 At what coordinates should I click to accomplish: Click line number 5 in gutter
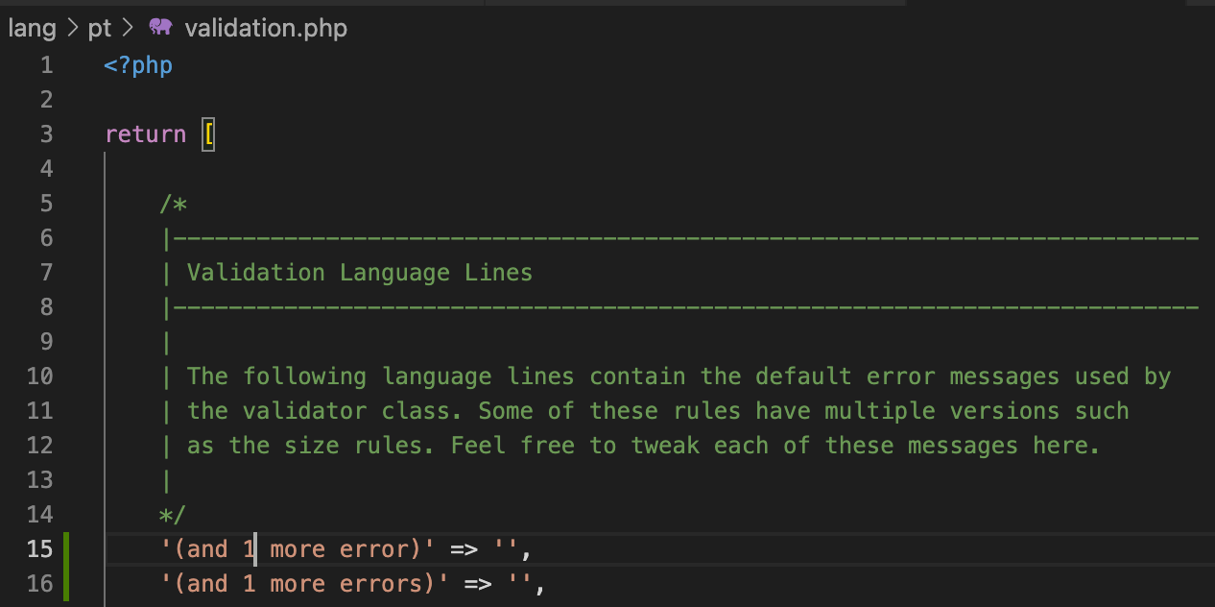(x=47, y=204)
